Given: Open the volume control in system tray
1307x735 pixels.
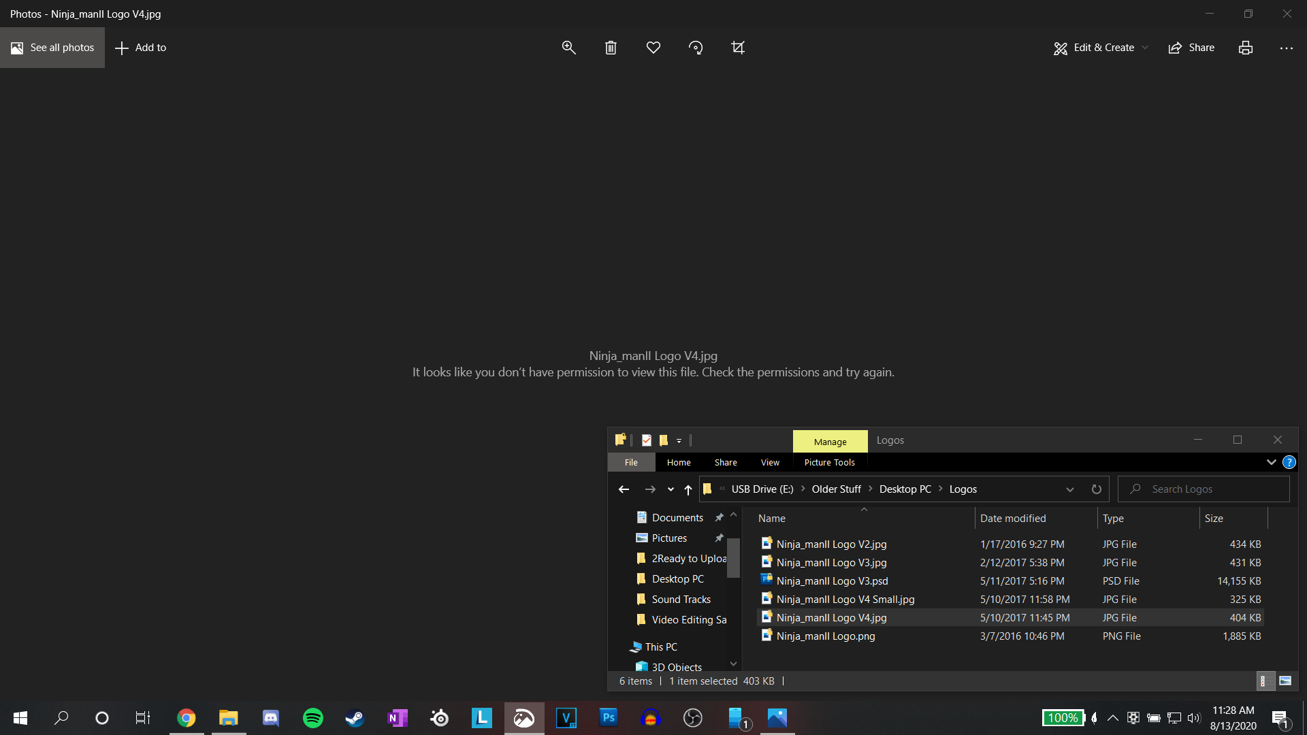Looking at the screenshot, I should 1194,718.
